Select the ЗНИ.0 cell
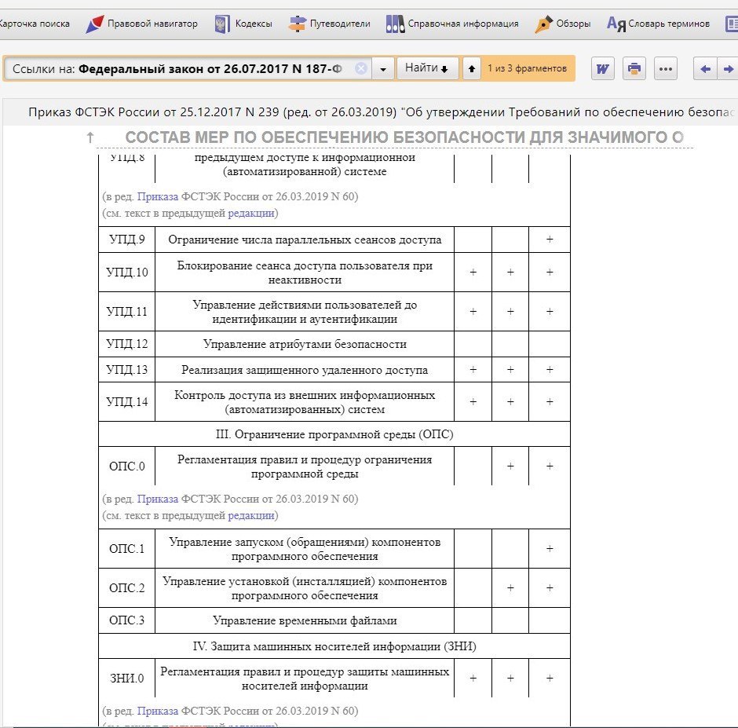 [x=127, y=678]
